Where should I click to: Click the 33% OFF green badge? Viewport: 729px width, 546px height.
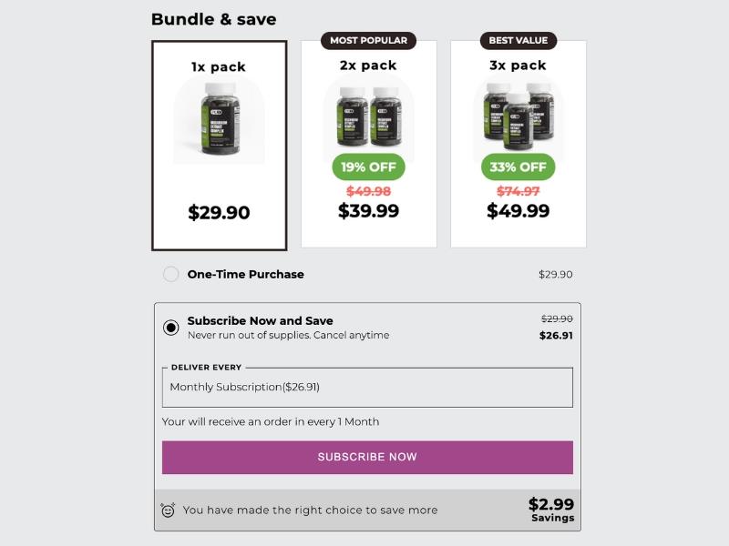(x=518, y=167)
